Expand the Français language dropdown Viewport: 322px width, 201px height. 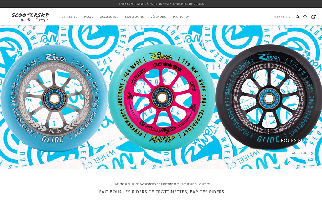pos(282,17)
